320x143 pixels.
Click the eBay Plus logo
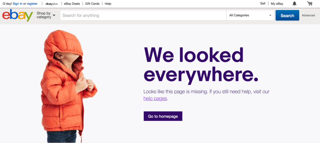[51, 4]
